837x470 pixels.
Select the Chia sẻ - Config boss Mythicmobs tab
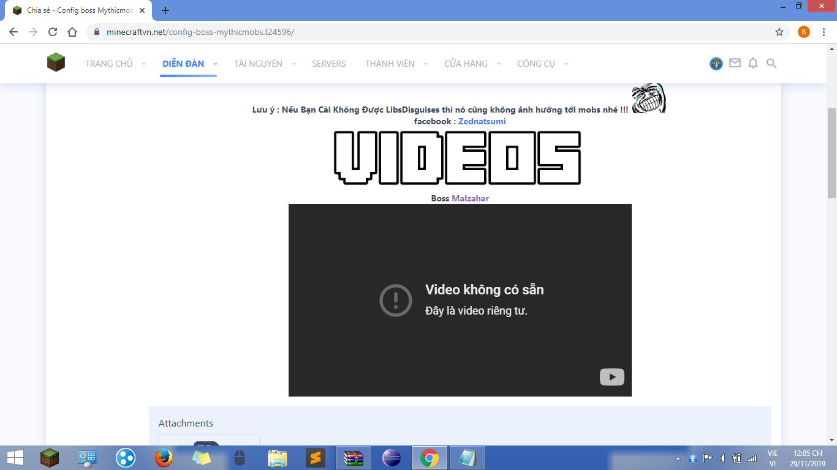(77, 10)
